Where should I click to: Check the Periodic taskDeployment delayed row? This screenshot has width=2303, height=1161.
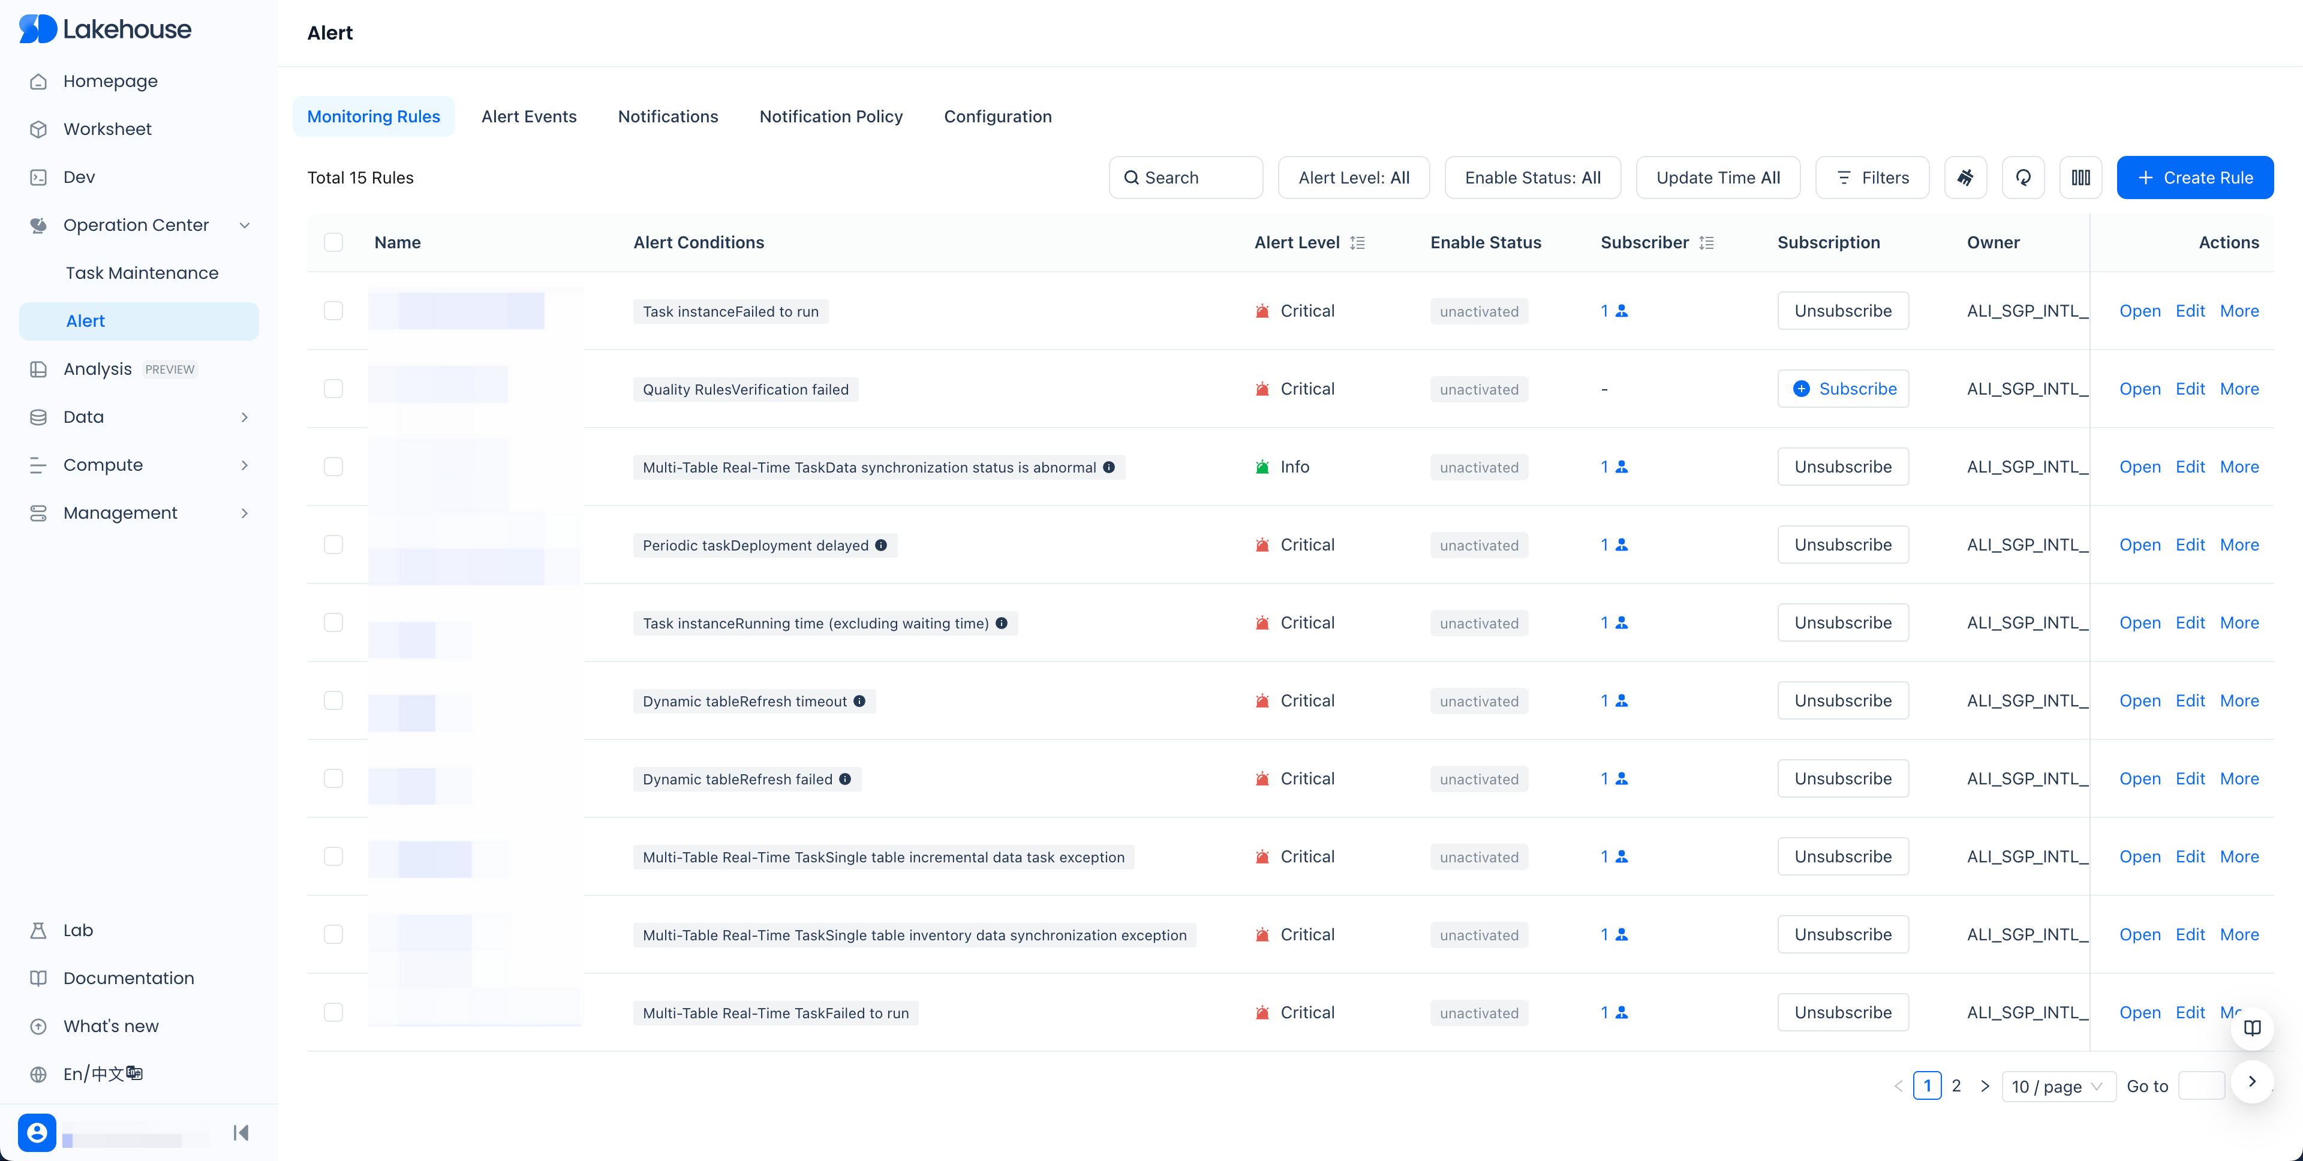pyautogui.click(x=333, y=545)
